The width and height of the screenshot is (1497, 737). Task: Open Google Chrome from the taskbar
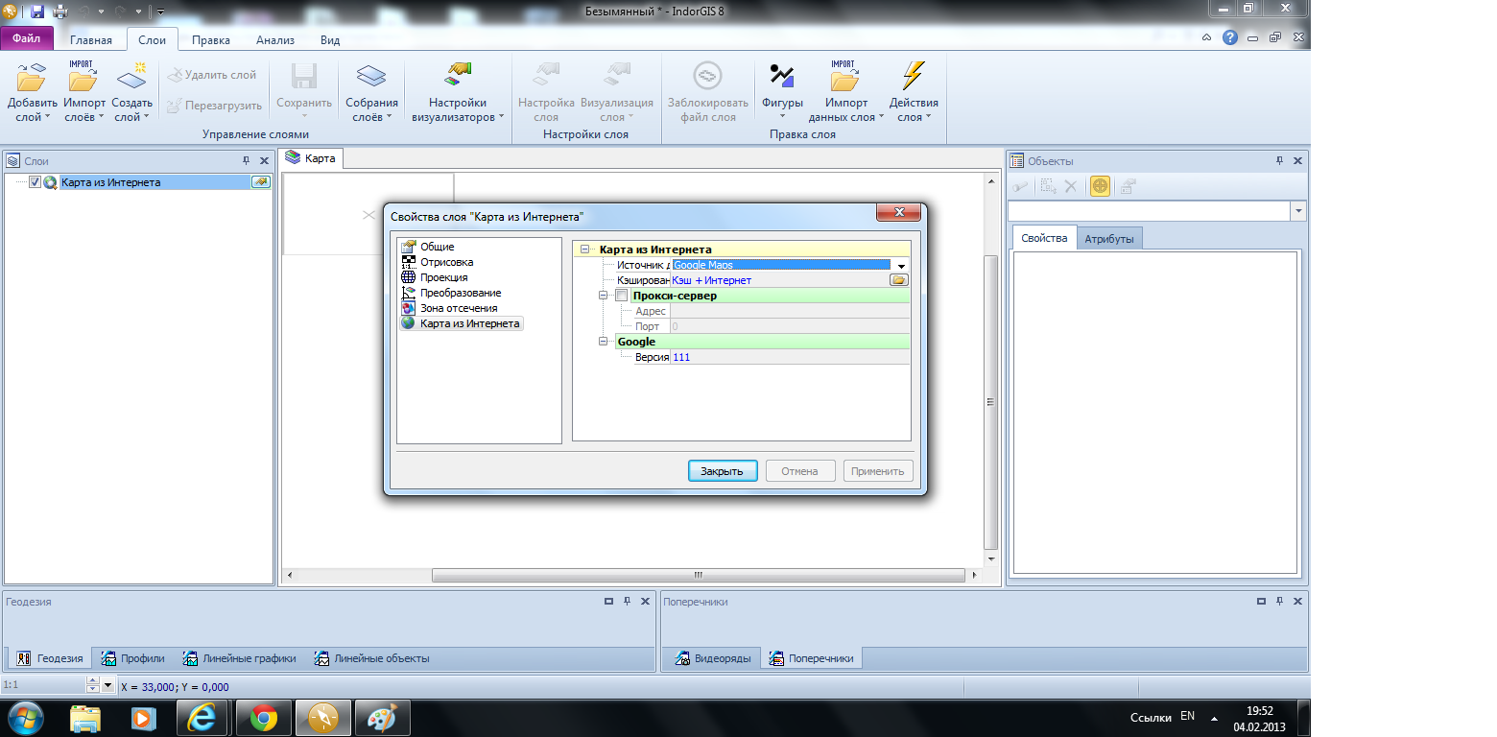point(264,717)
